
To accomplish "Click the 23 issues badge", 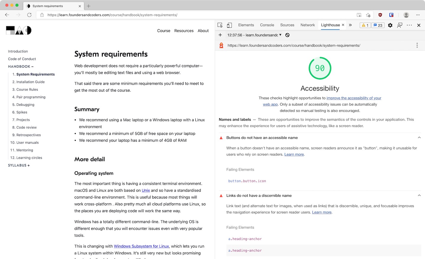I will point(378,25).
